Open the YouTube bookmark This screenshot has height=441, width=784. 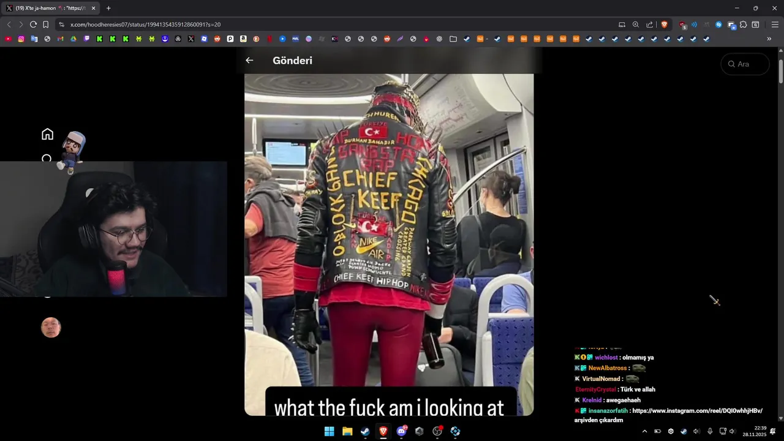tap(8, 39)
